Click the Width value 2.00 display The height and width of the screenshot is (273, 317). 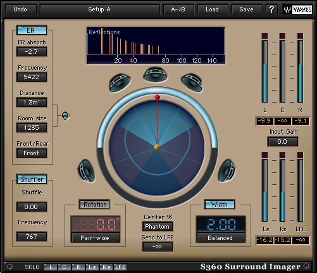[221, 224]
